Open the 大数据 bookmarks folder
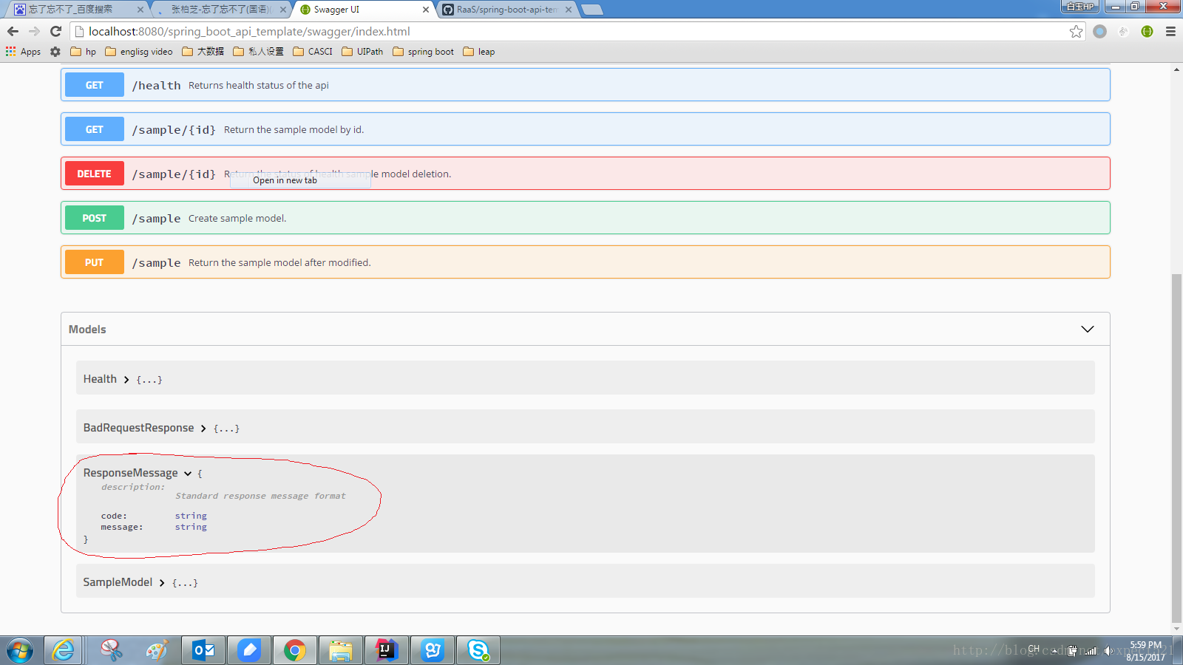 (x=203, y=51)
